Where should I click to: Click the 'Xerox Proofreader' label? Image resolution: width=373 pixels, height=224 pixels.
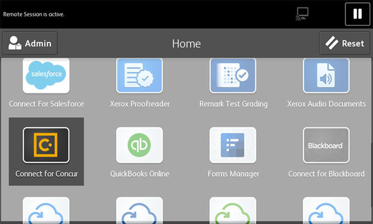pyautogui.click(x=140, y=104)
